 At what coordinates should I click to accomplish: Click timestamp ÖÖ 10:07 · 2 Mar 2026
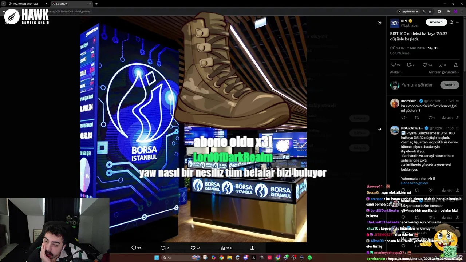point(407,48)
